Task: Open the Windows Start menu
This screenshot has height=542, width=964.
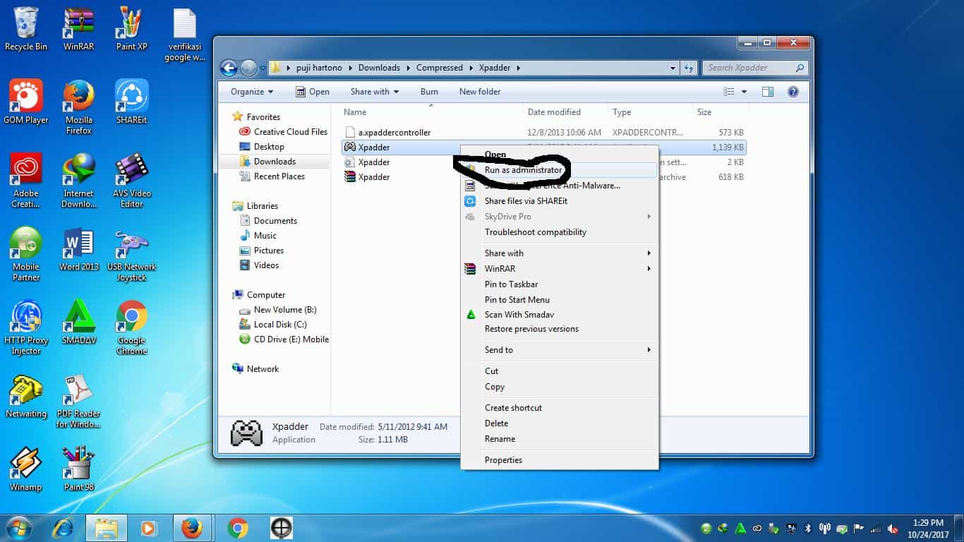Action: 18,528
